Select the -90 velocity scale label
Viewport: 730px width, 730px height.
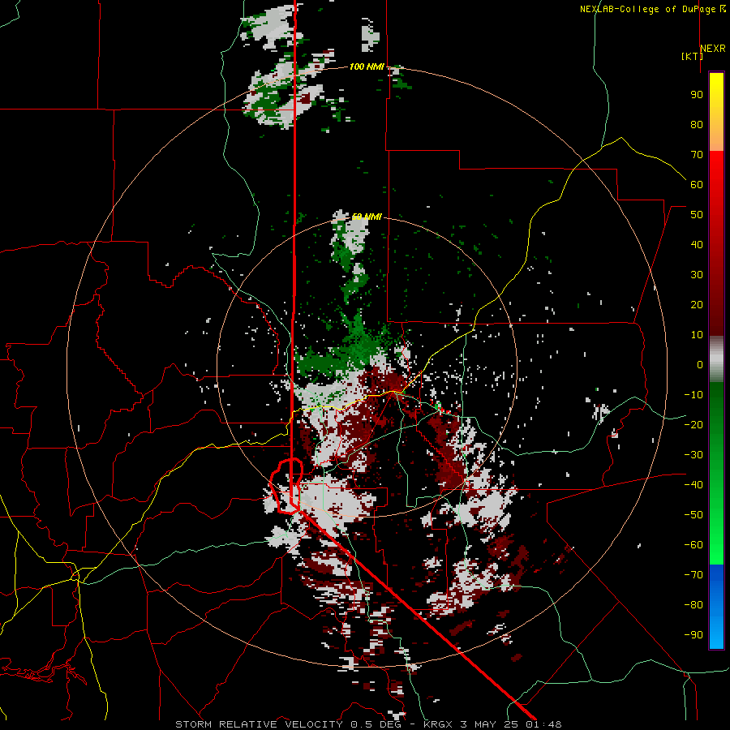[x=693, y=634]
